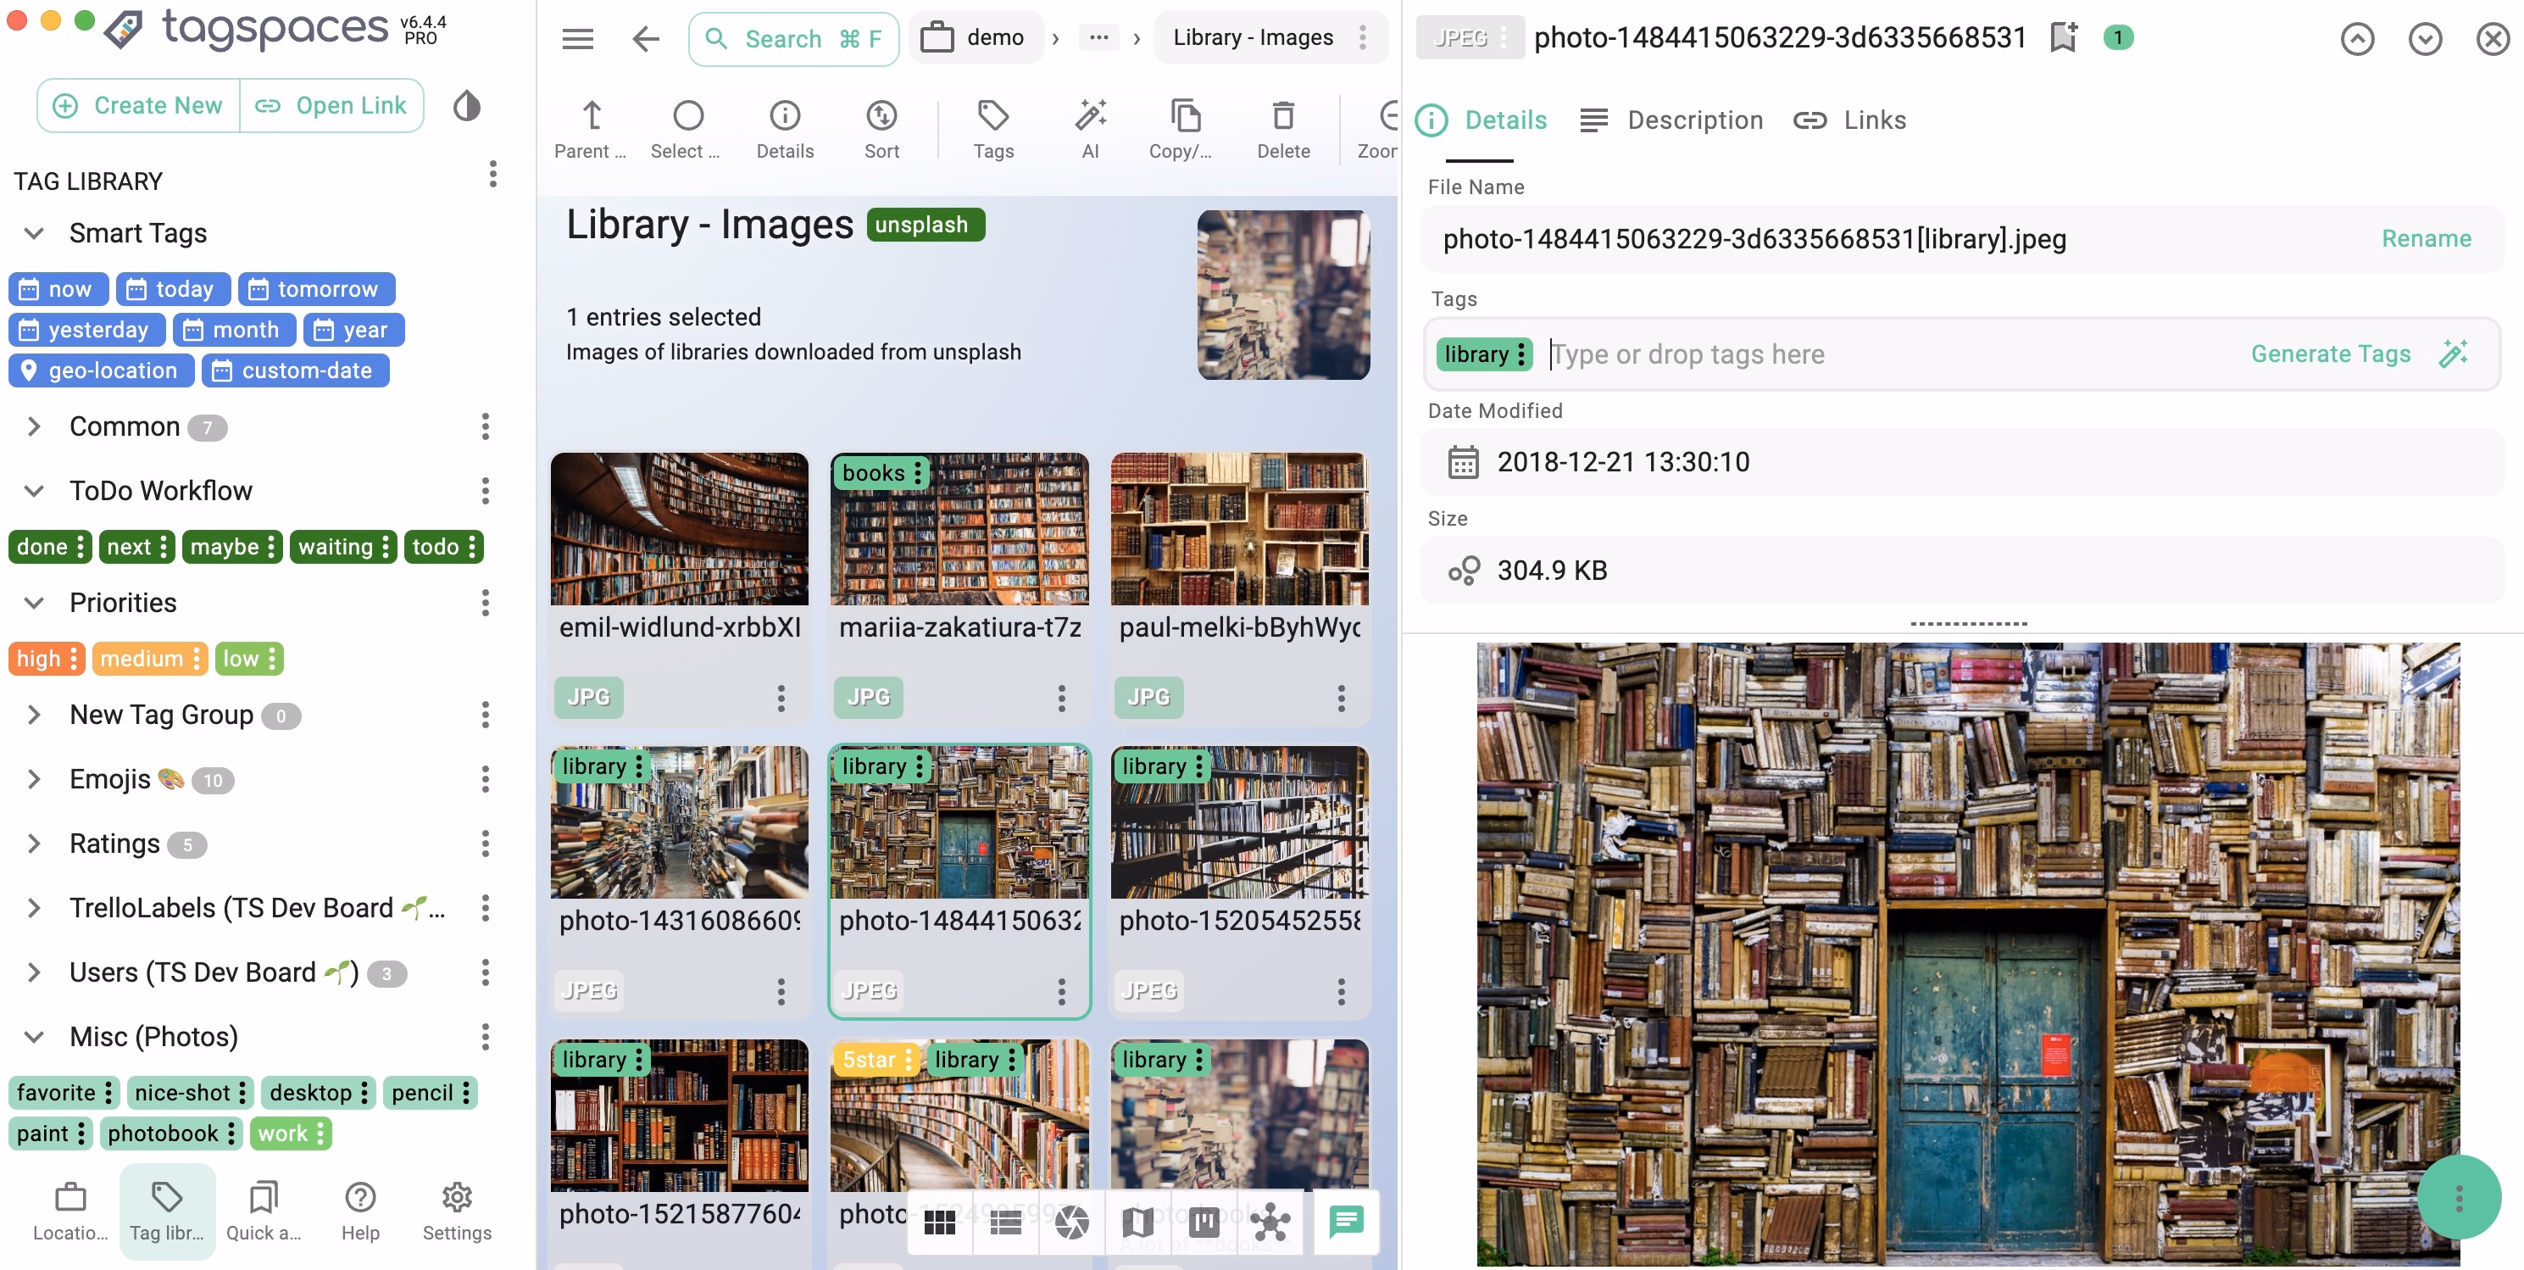This screenshot has width=2524, height=1270.
Task: Select the grid perspective view icon
Action: [940, 1222]
